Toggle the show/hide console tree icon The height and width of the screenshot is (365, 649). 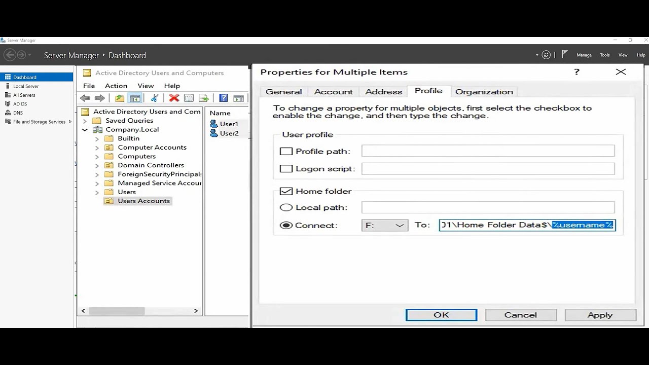pos(135,98)
